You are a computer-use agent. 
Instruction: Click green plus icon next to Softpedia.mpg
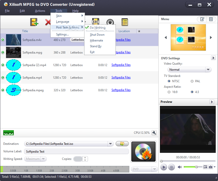3,52
